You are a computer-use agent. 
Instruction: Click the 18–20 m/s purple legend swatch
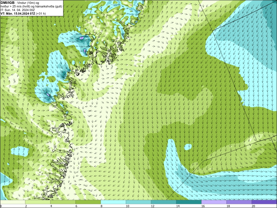(239, 202)
